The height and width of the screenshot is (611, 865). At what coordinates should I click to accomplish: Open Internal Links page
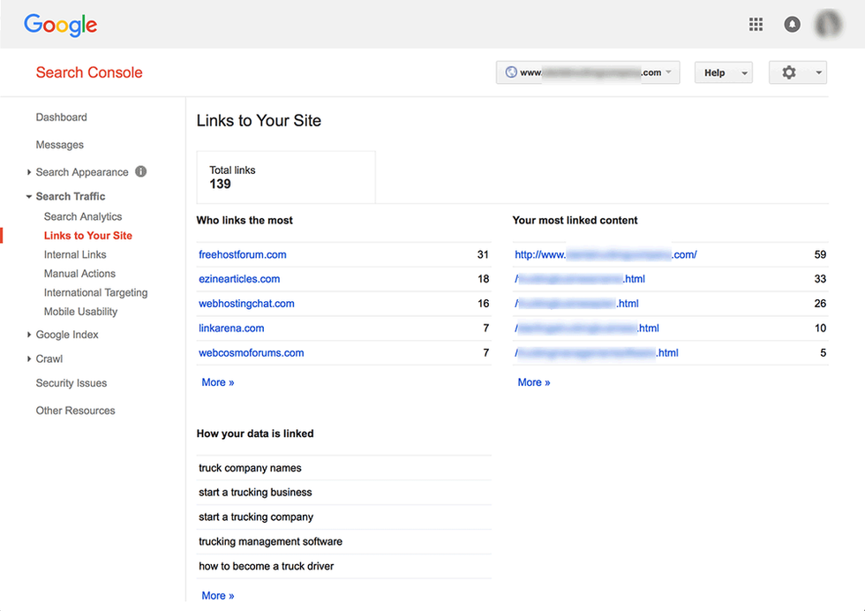click(75, 254)
